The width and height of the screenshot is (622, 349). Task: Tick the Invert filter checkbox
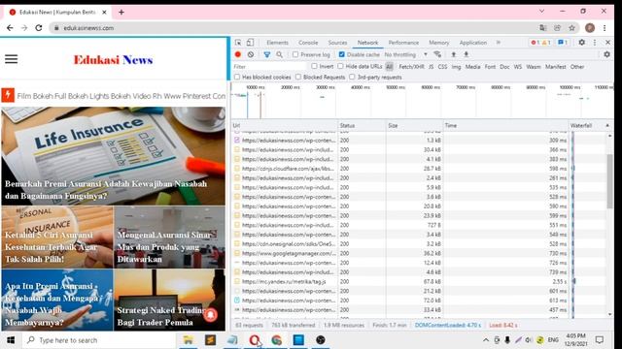pos(314,67)
